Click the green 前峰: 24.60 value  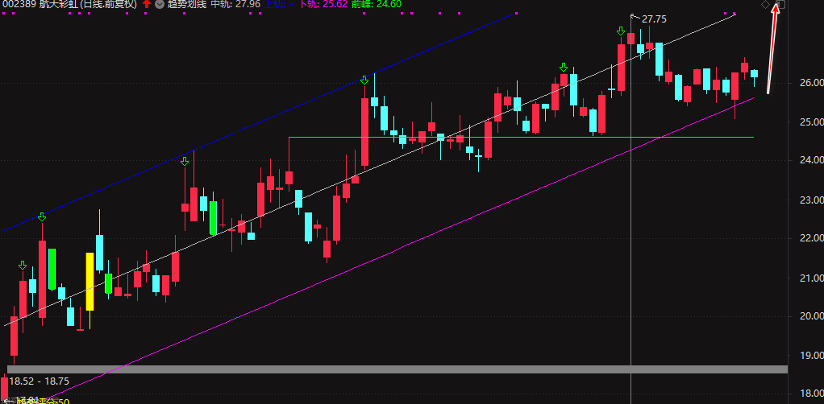pos(377,5)
